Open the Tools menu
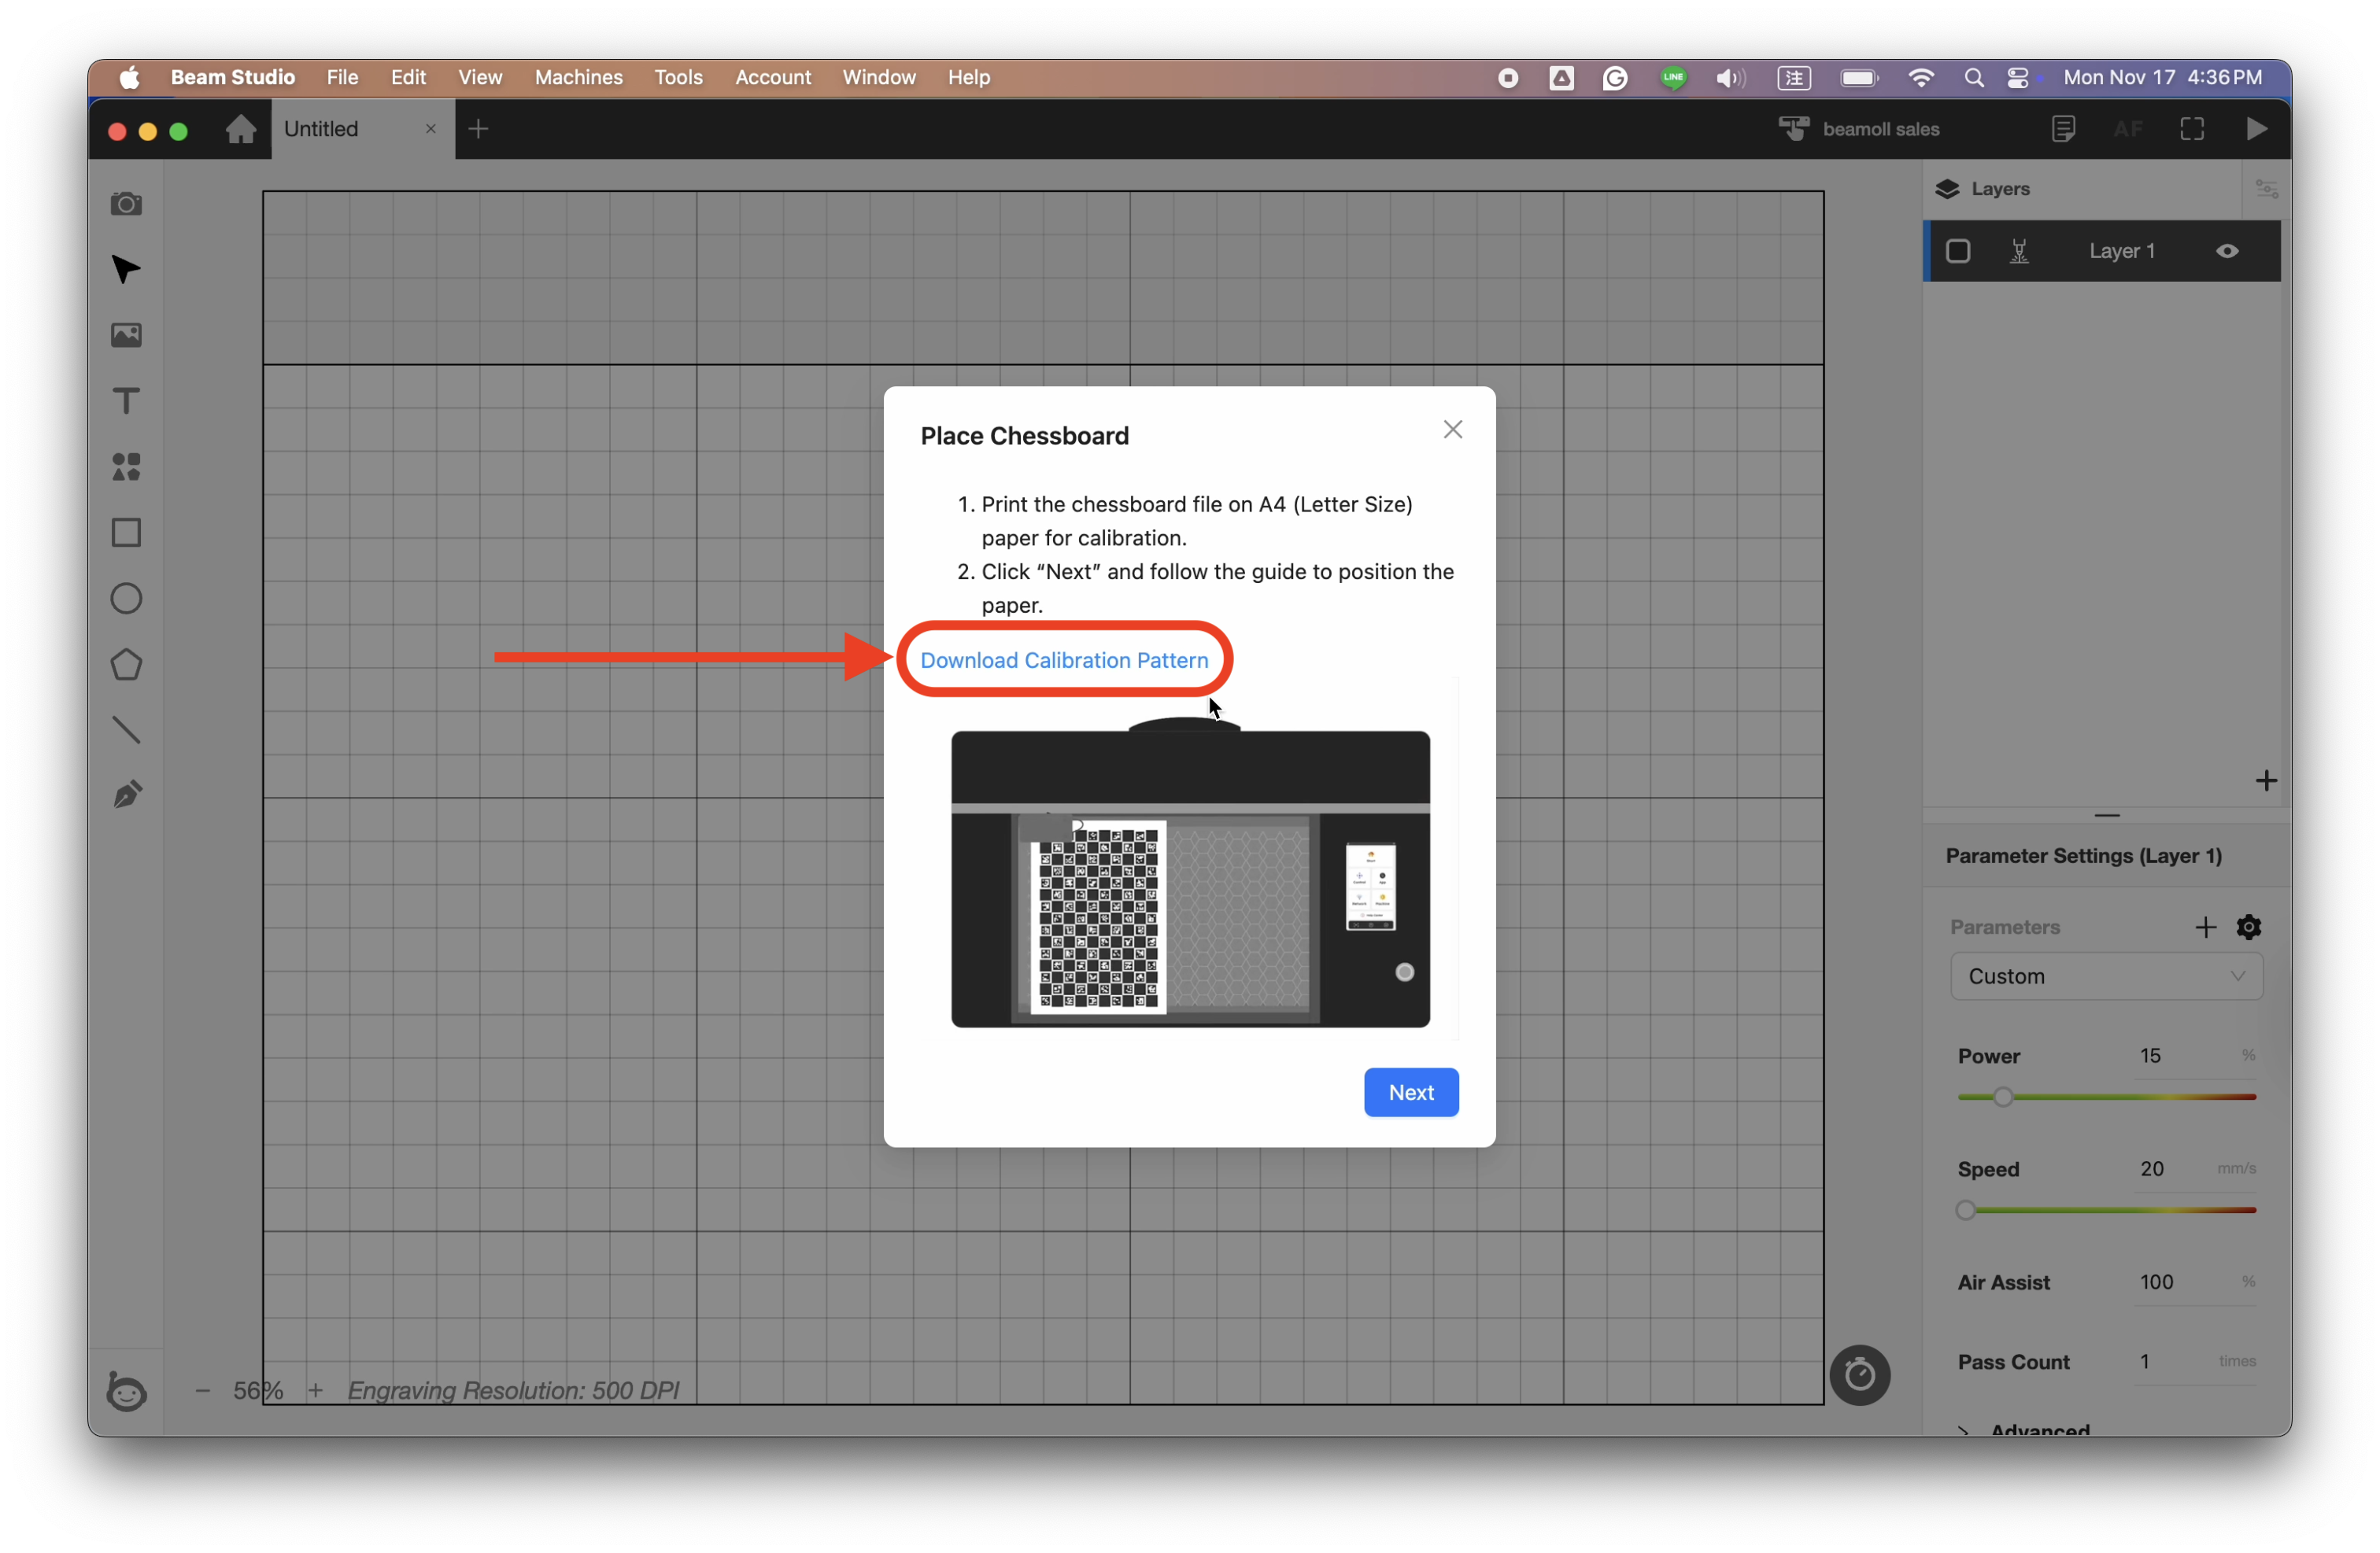This screenshot has height=1553, width=2380. (678, 77)
